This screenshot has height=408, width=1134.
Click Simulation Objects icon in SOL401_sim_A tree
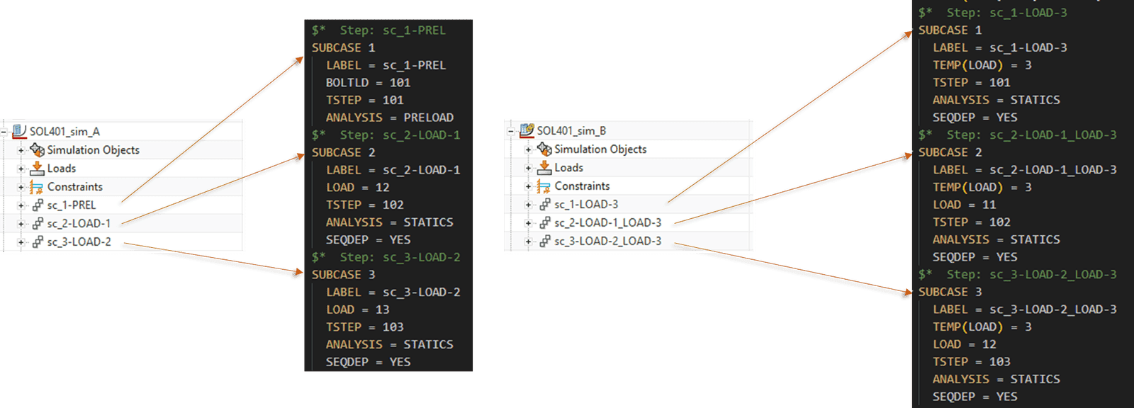[x=37, y=149]
